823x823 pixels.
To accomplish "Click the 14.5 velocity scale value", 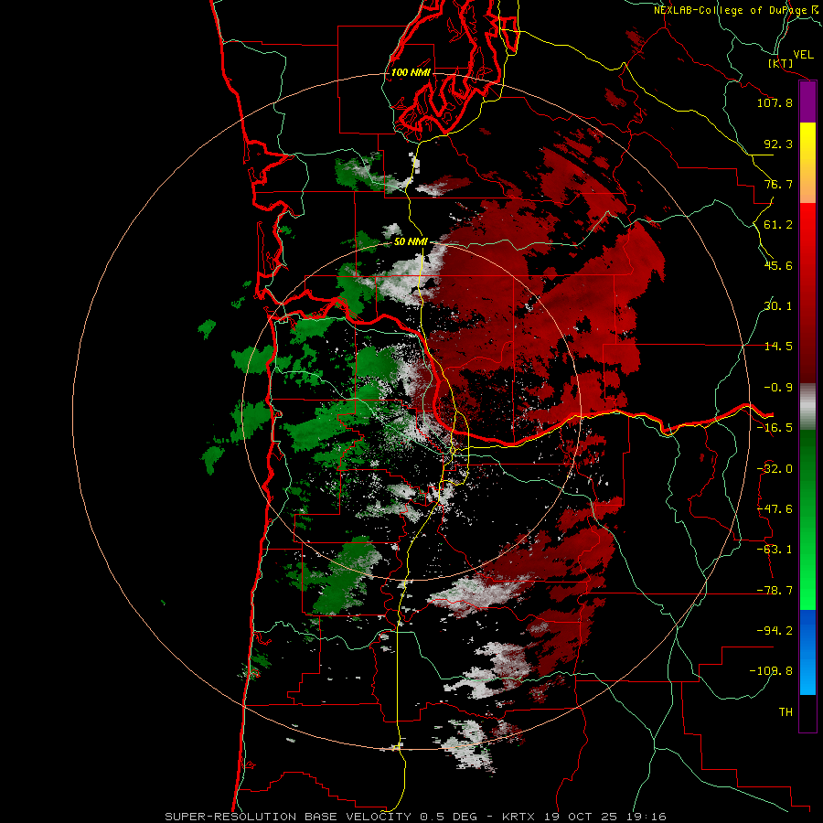I will coord(778,347).
